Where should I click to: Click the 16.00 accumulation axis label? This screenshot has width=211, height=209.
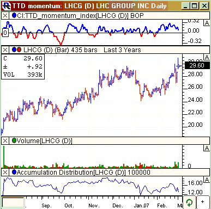click(195, 183)
